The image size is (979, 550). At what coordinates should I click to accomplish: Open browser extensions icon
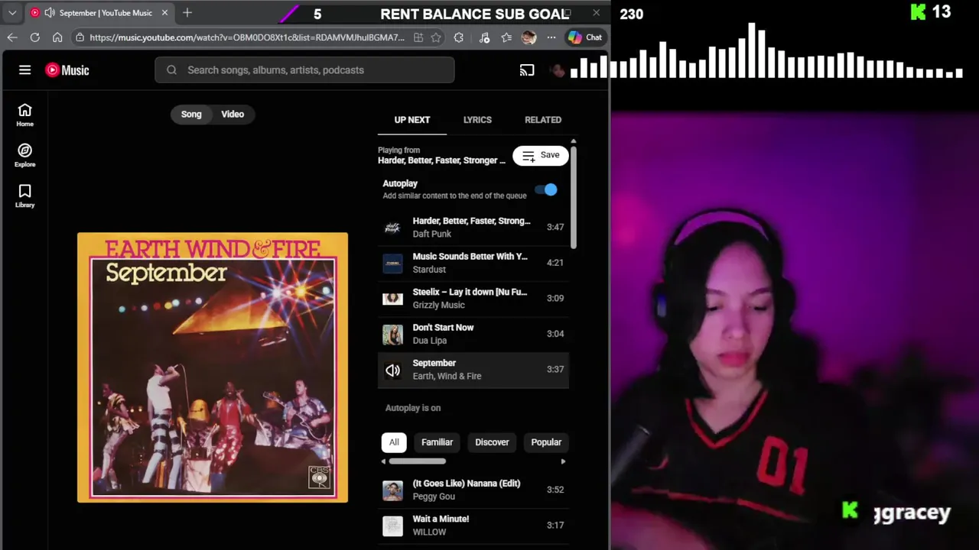[459, 37]
